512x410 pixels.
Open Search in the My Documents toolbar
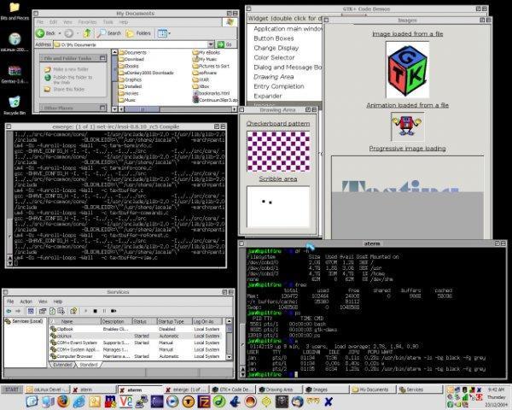110,33
